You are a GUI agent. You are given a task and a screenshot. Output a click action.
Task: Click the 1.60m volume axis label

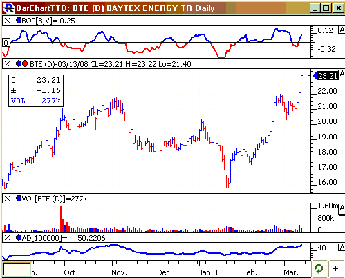click(x=328, y=206)
